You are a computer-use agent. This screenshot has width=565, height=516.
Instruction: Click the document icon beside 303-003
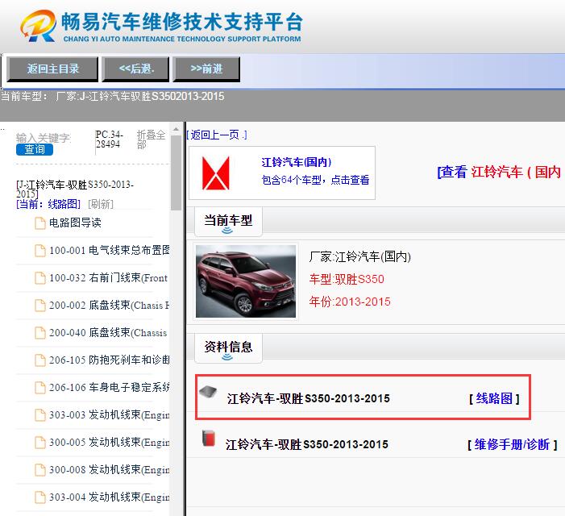point(40,414)
